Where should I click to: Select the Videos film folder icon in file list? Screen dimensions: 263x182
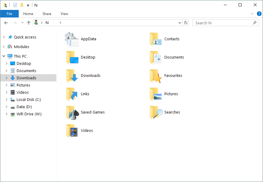[72, 131]
